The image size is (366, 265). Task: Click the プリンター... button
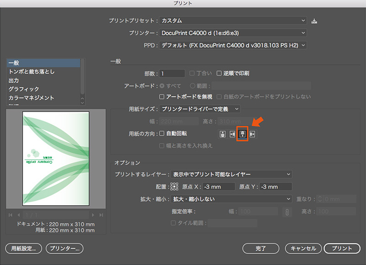[64, 248]
